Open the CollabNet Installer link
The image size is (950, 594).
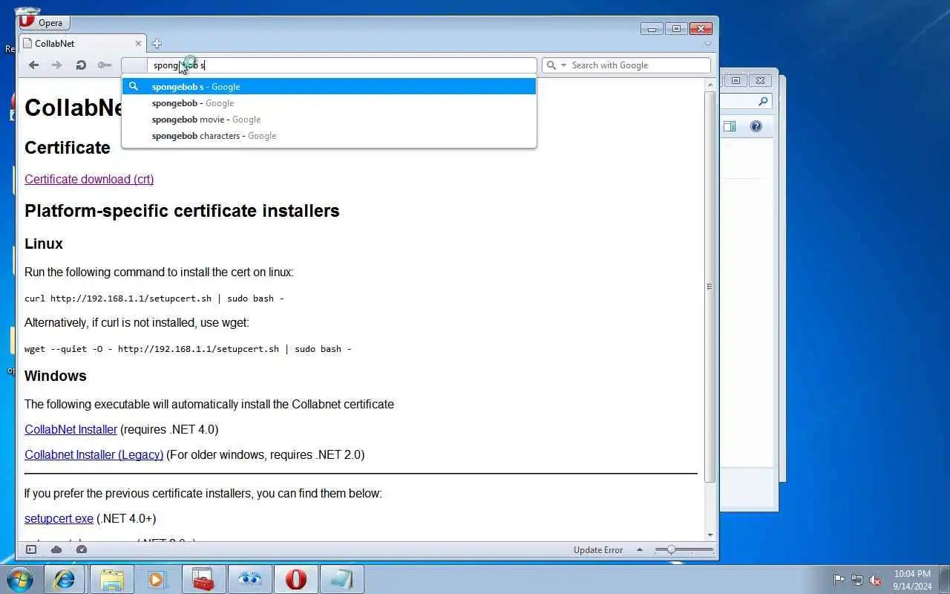[x=71, y=429]
